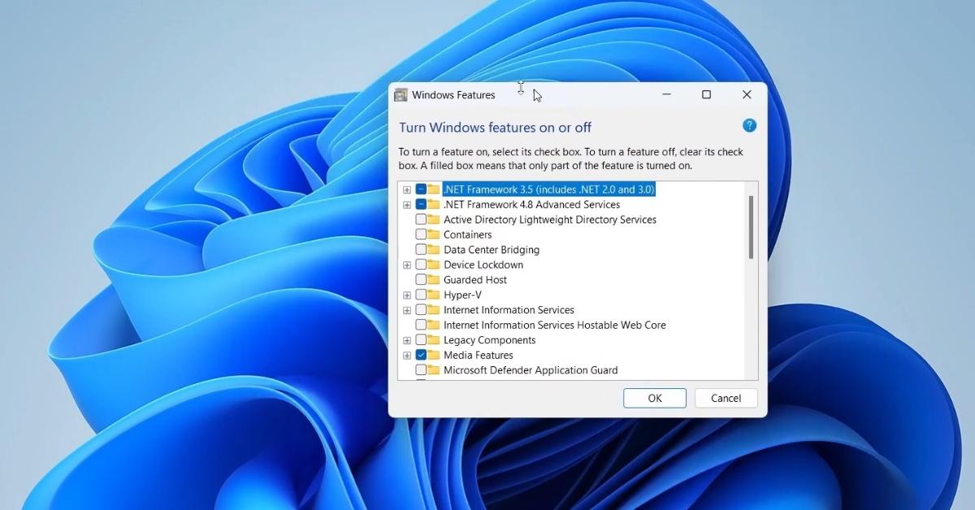Click folder icon beside .NET Framework 4.8

434,205
